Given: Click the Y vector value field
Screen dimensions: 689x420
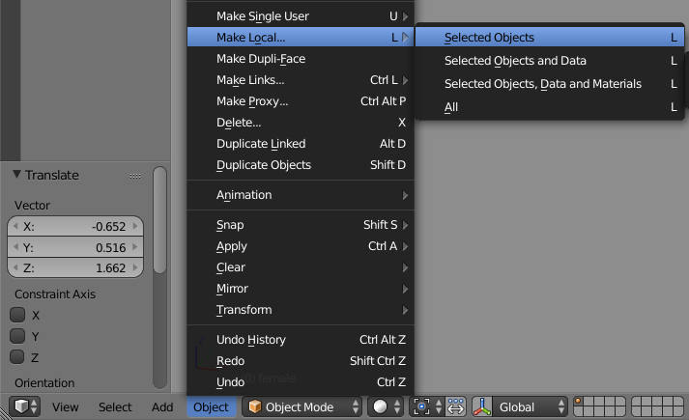Looking at the screenshot, I should click(75, 247).
